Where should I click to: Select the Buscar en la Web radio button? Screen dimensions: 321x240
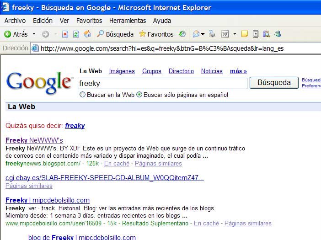(82, 95)
